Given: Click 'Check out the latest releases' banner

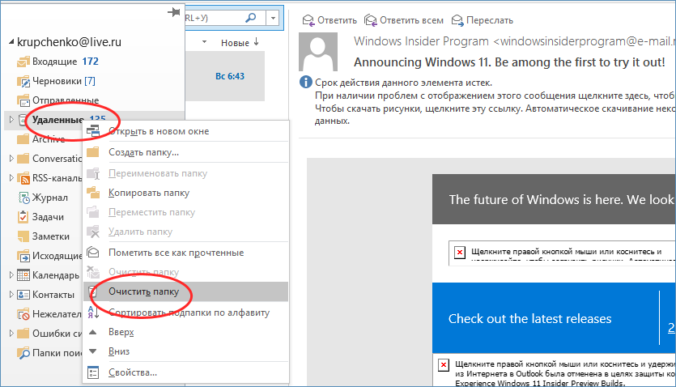Looking at the screenshot, I should pos(529,318).
